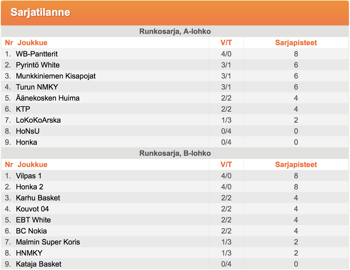Click the B-lohko V/T column header
The height and width of the screenshot is (270, 350).
pos(226,164)
